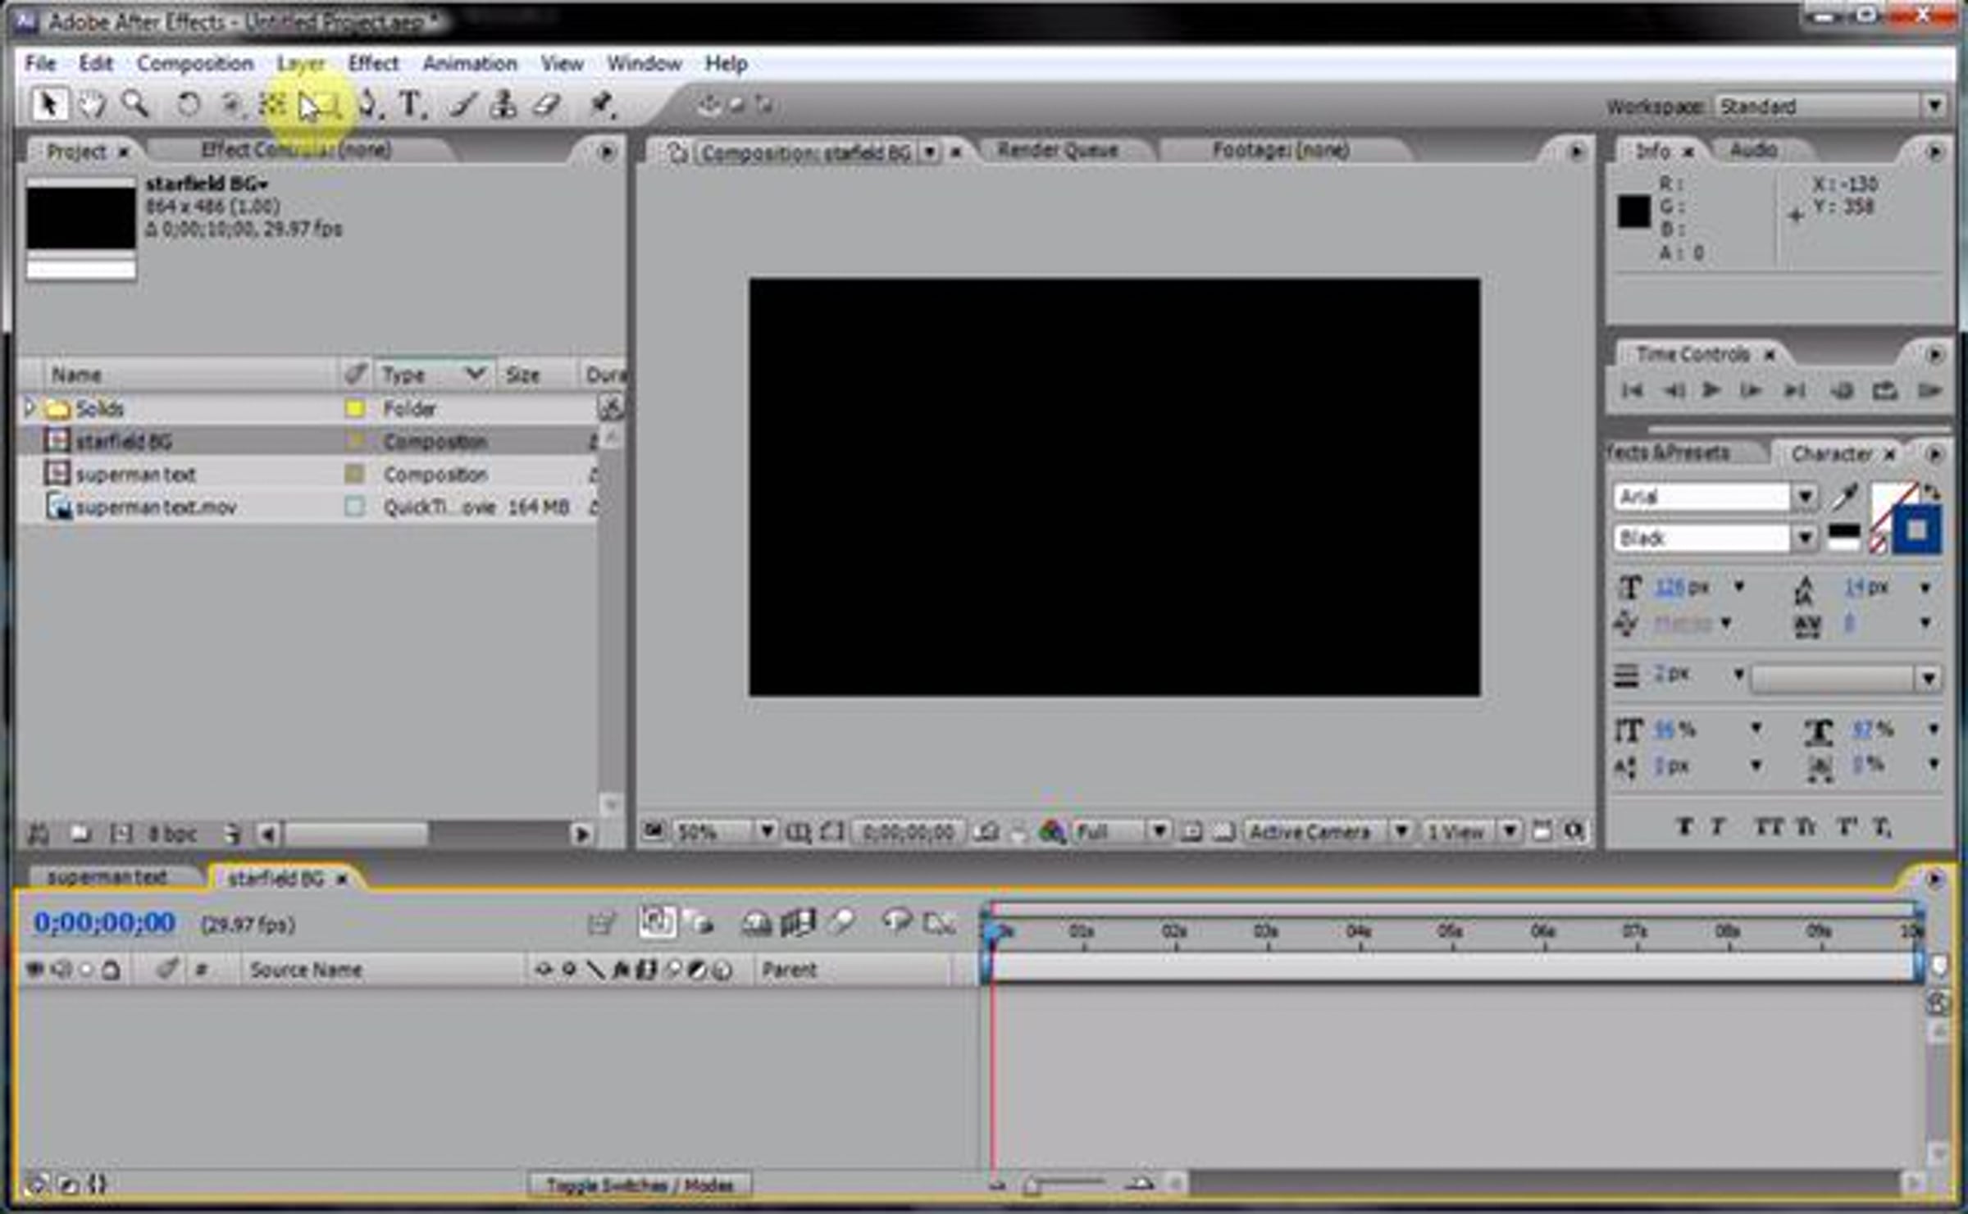
Task: Click the timeline current time 0;00;00;00
Action: [104, 923]
